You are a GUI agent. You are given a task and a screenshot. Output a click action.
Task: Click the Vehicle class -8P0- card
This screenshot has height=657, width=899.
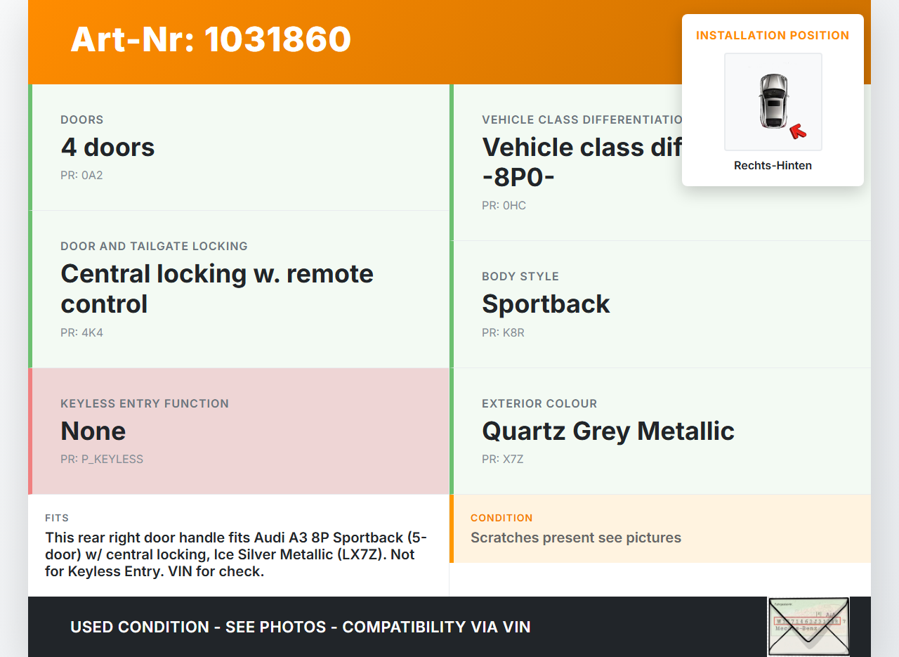tap(576, 163)
